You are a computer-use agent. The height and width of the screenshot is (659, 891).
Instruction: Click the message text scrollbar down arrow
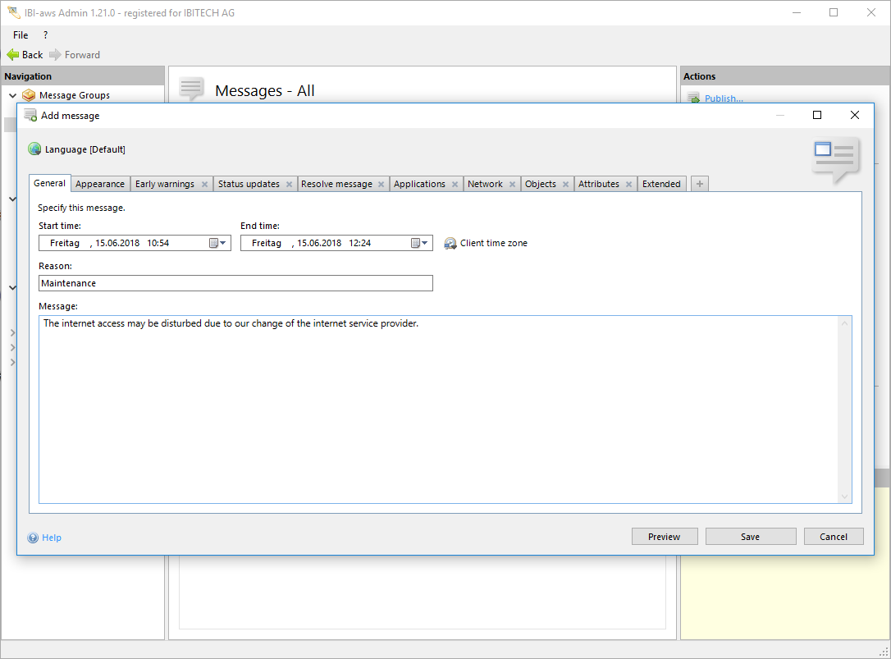point(844,497)
